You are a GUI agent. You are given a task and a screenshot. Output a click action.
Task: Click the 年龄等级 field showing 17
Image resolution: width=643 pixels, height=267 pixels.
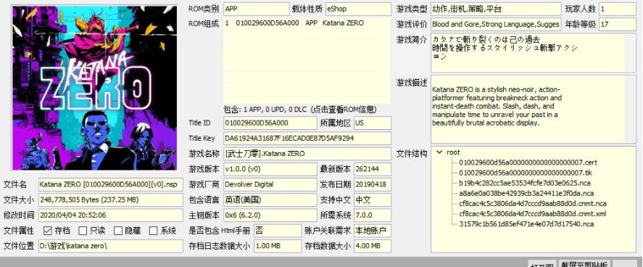pyautogui.click(x=618, y=24)
